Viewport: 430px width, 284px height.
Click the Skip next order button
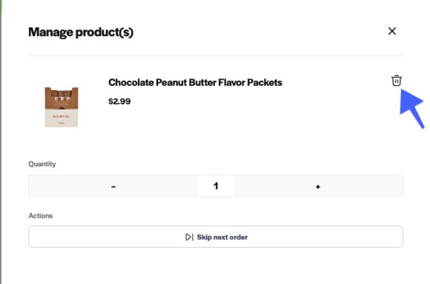coord(216,237)
